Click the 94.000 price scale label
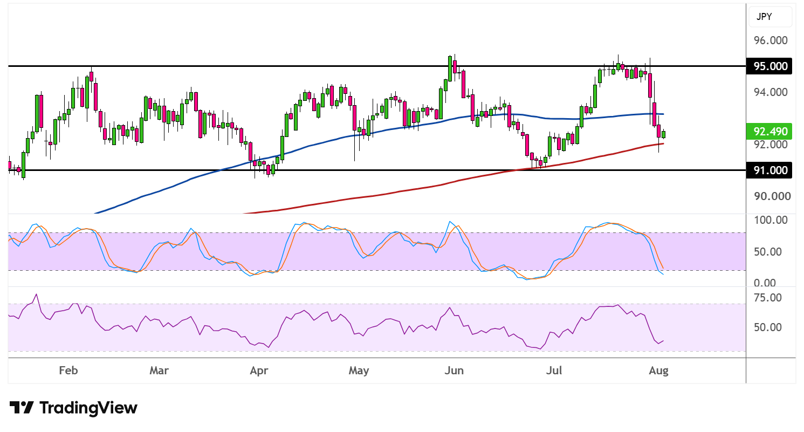The width and height of the screenshot is (804, 432). [x=771, y=92]
